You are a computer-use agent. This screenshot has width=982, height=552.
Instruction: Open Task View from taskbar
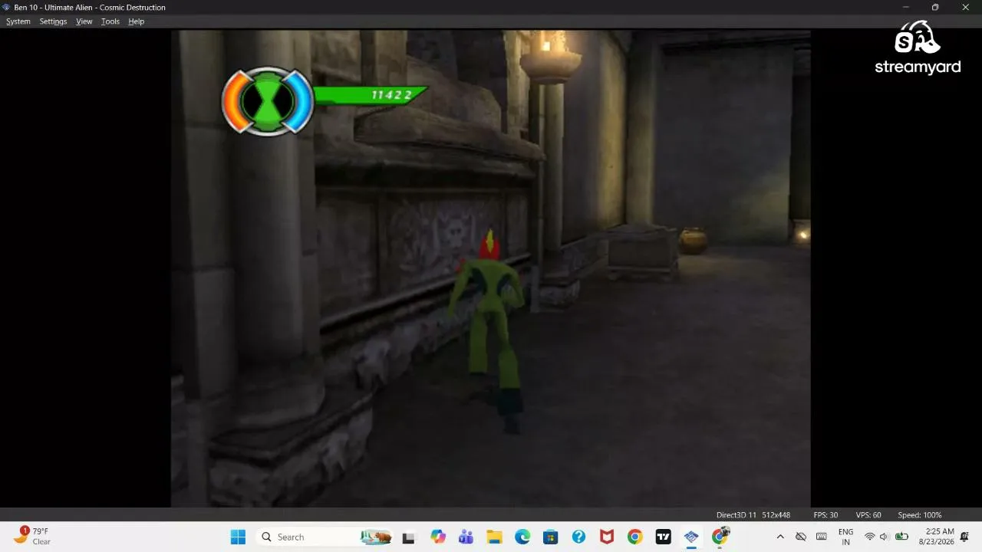coord(408,537)
